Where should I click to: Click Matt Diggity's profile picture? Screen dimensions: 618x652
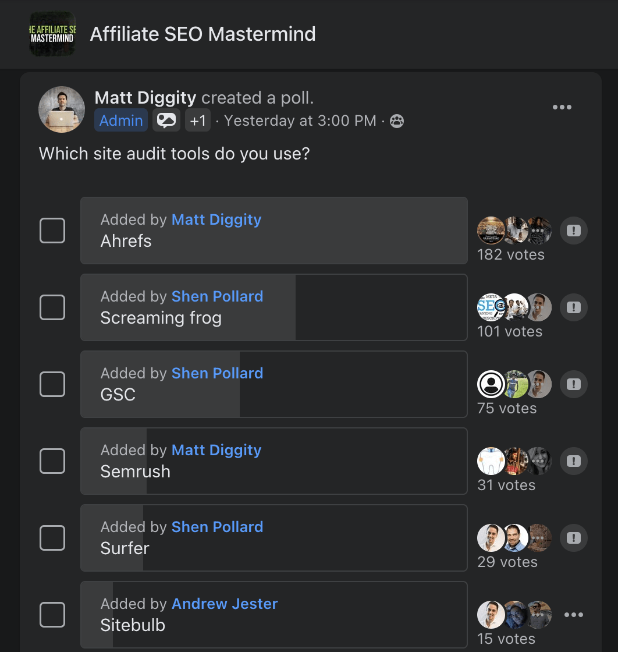coord(62,109)
